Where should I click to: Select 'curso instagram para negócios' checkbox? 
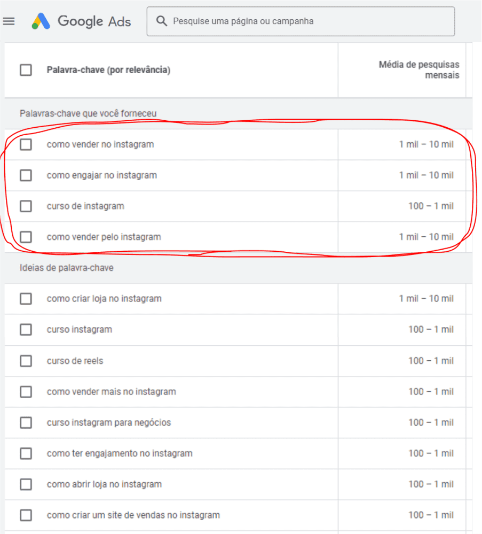click(26, 423)
